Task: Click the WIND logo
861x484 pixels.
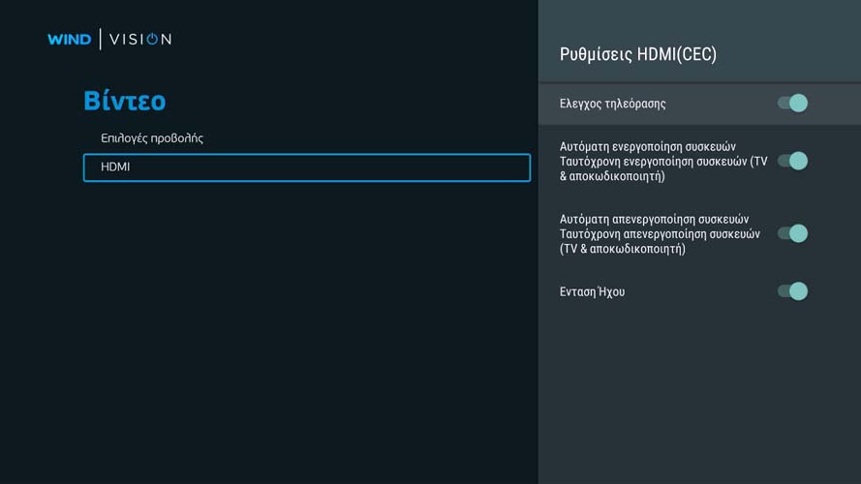Action: [x=69, y=40]
